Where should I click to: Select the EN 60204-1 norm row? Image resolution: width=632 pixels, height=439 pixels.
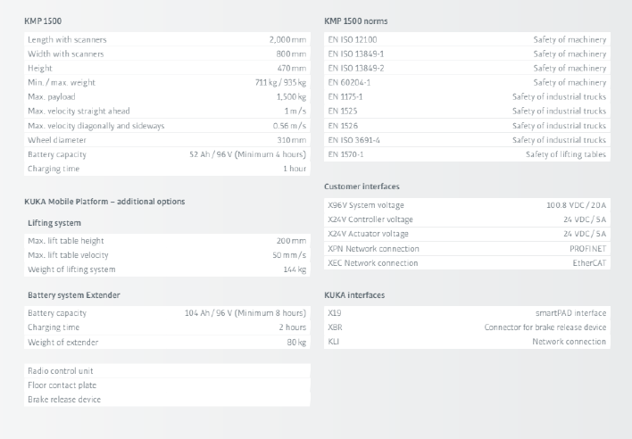[x=464, y=82]
